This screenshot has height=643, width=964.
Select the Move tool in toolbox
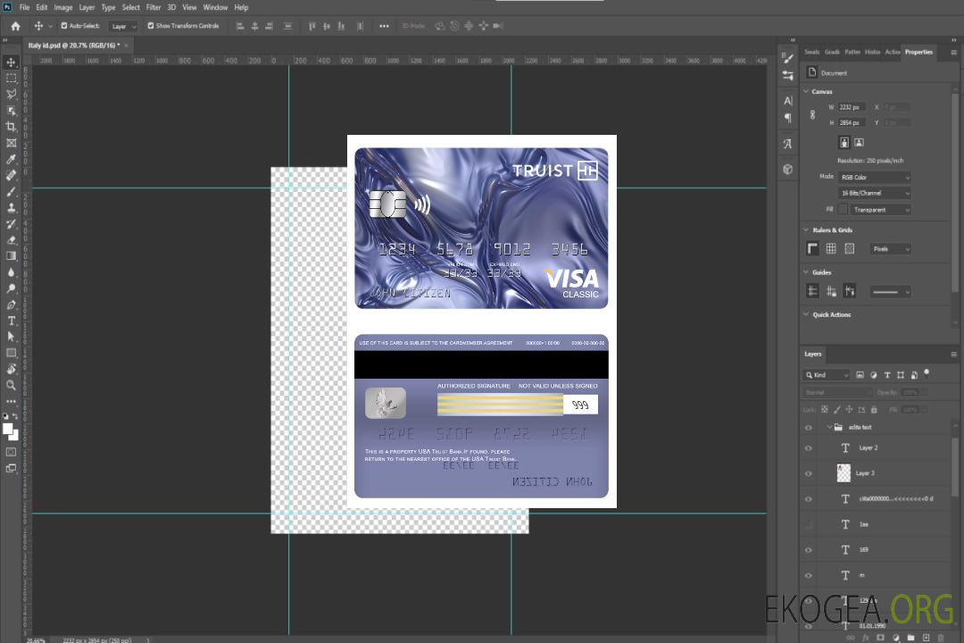11,63
